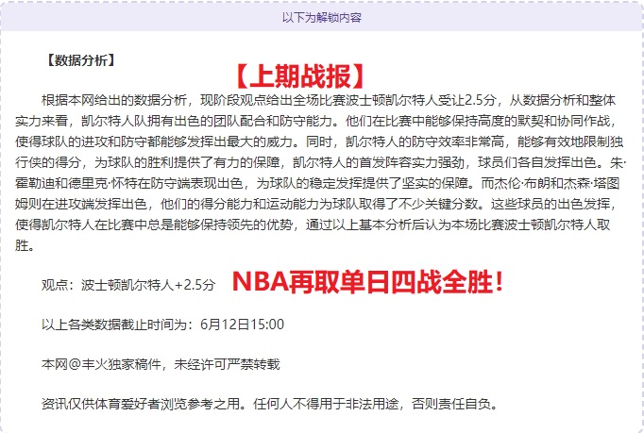644x433 pixels.
Task: Click the red 'NBA再取单日四战全胜!' text
Action: tap(367, 282)
